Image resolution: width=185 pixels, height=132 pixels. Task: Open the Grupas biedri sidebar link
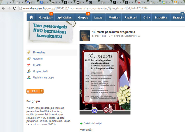coord(41,71)
